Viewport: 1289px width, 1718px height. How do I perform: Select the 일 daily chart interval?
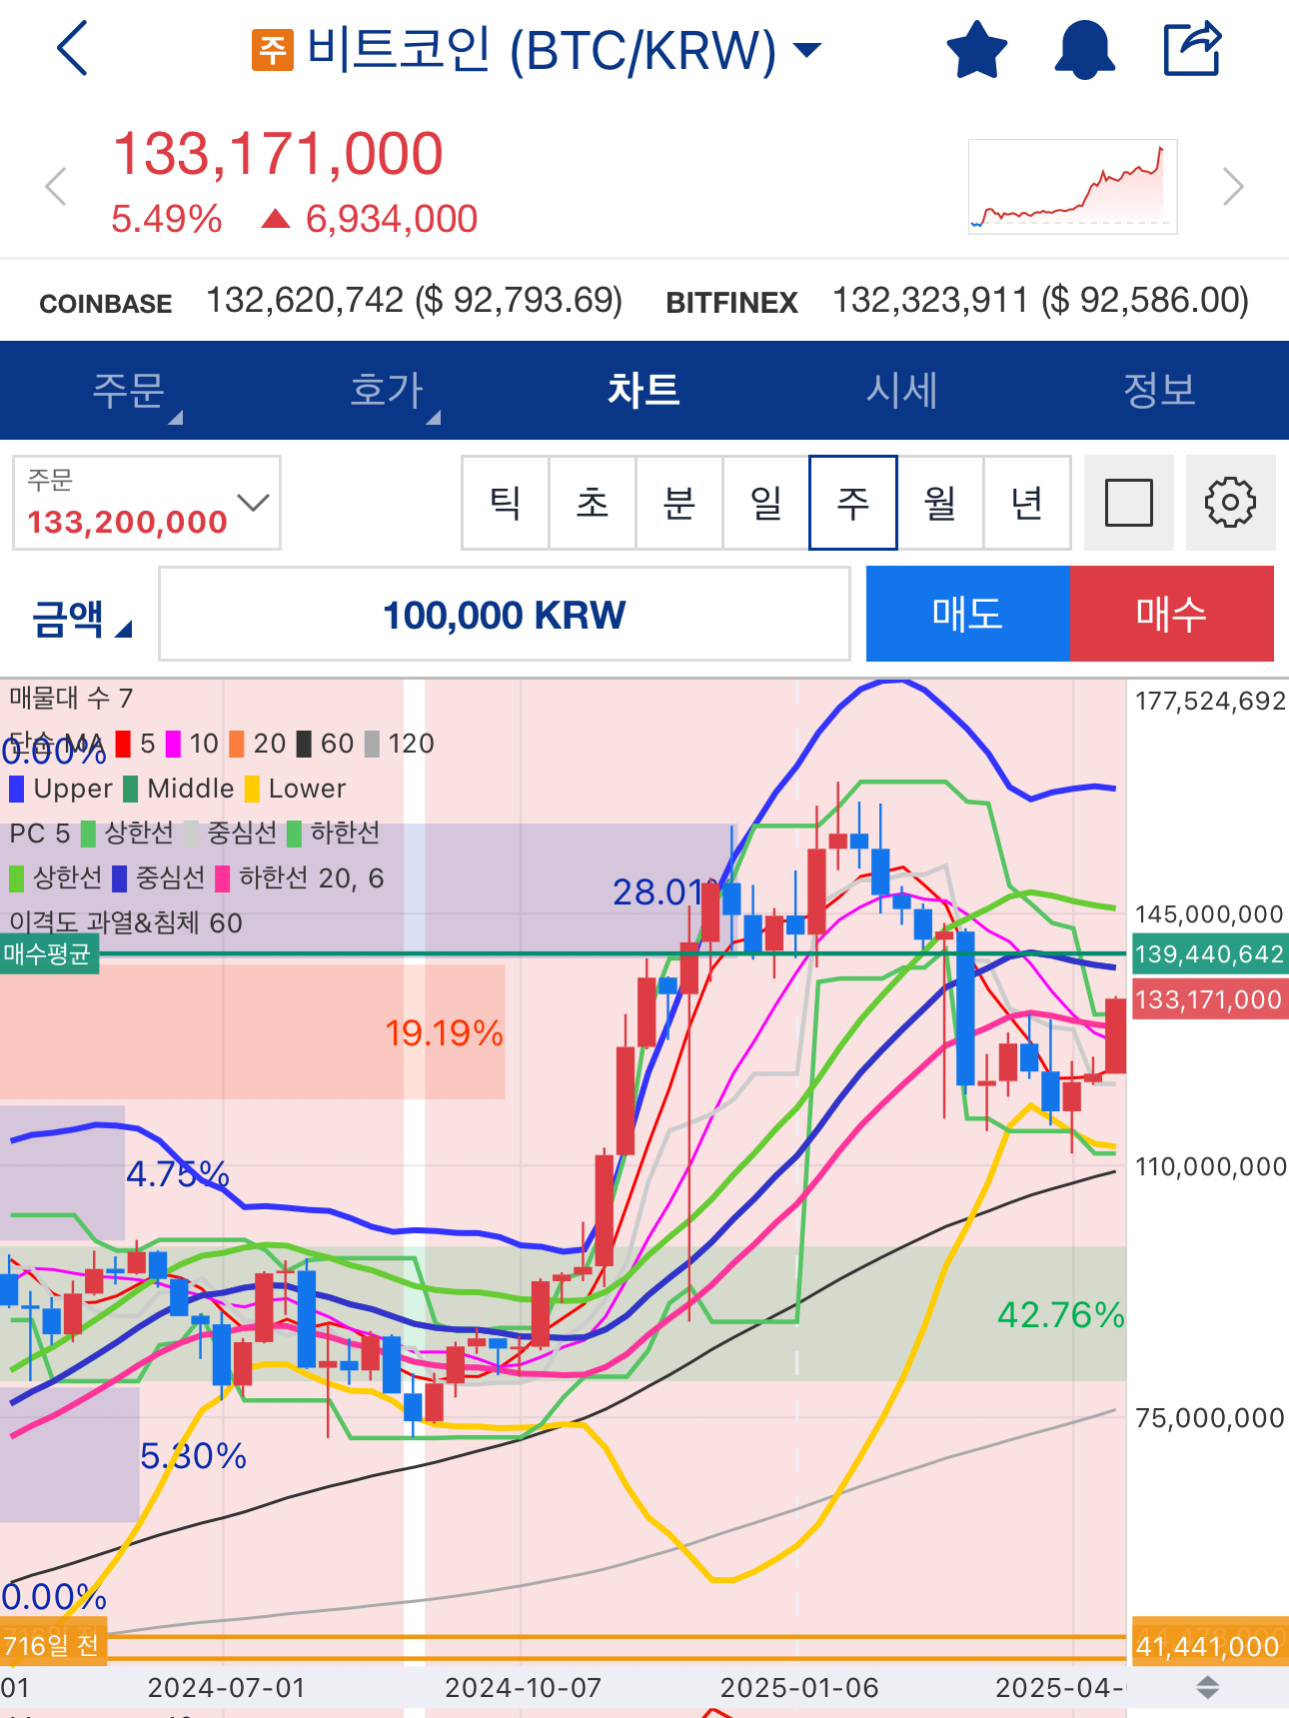tap(766, 503)
